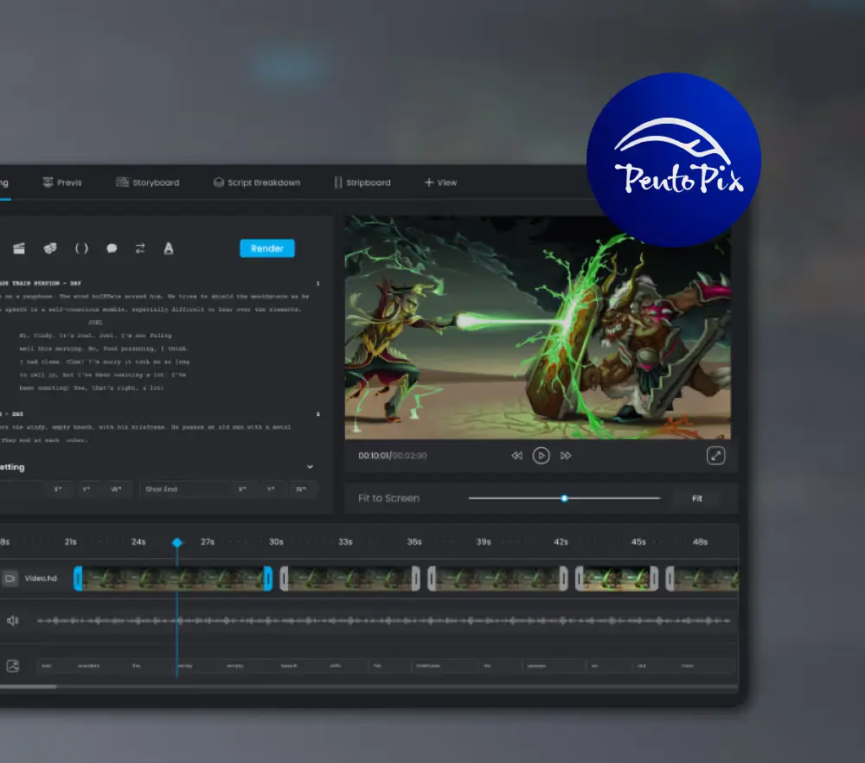Select the letter A text tool
This screenshot has width=865, height=763.
169,248
